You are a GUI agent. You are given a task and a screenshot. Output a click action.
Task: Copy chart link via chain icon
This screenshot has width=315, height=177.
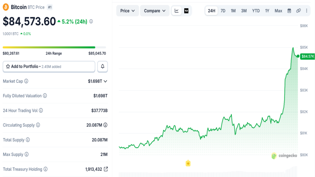coord(299,11)
